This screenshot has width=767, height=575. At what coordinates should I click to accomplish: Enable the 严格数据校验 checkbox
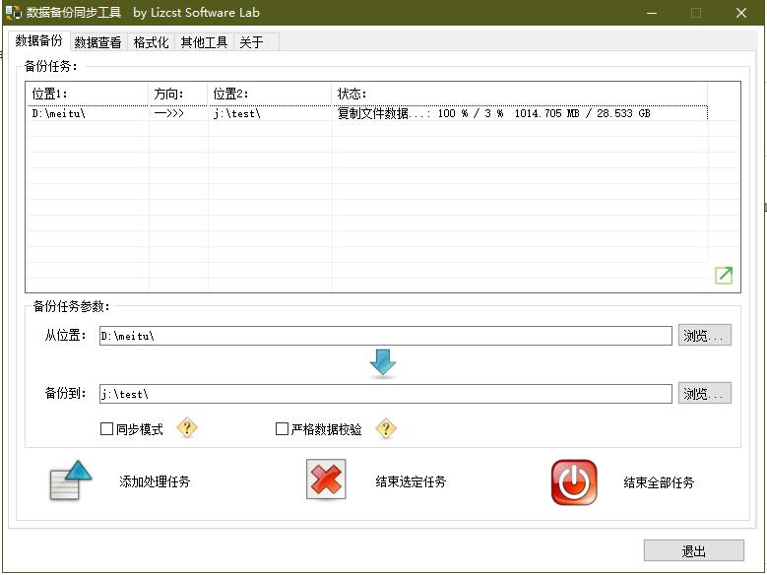(282, 429)
